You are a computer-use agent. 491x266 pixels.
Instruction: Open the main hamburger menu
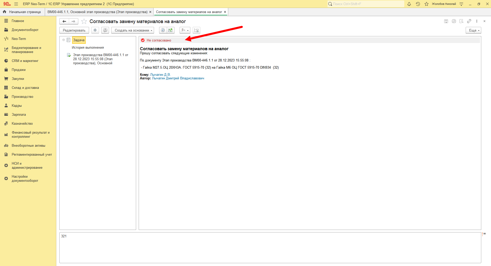point(16,4)
